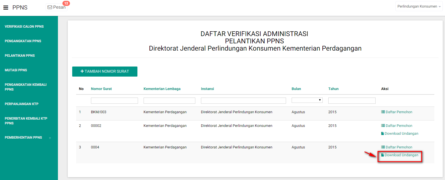
Task: Open Pemberhentian PPNS menu
Action: click(24, 138)
